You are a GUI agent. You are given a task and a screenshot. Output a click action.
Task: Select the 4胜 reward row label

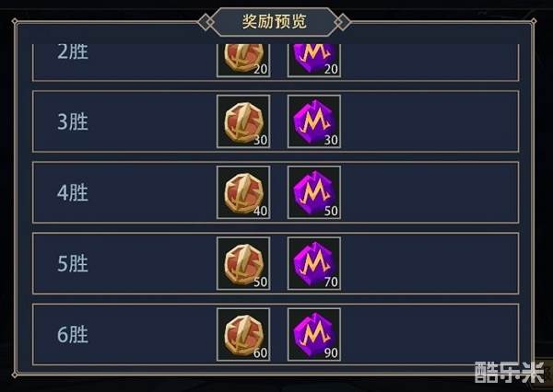click(x=73, y=192)
